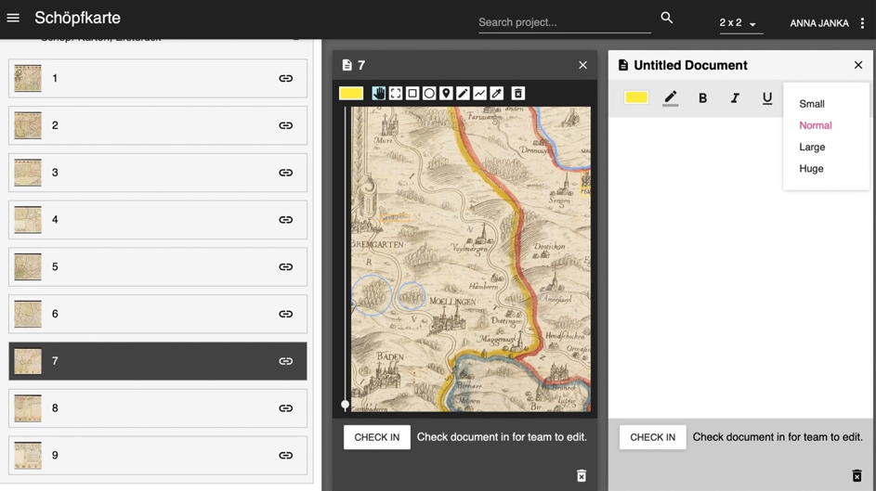Click the link icon in row 3
The image size is (876, 491).
285,173
